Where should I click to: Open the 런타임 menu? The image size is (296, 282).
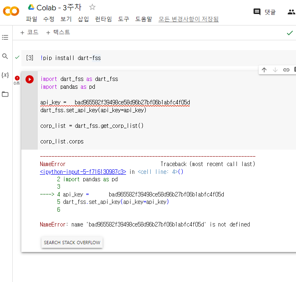coord(103,19)
